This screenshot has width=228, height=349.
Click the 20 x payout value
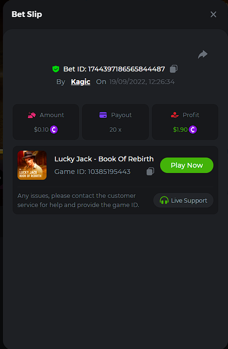(x=115, y=130)
